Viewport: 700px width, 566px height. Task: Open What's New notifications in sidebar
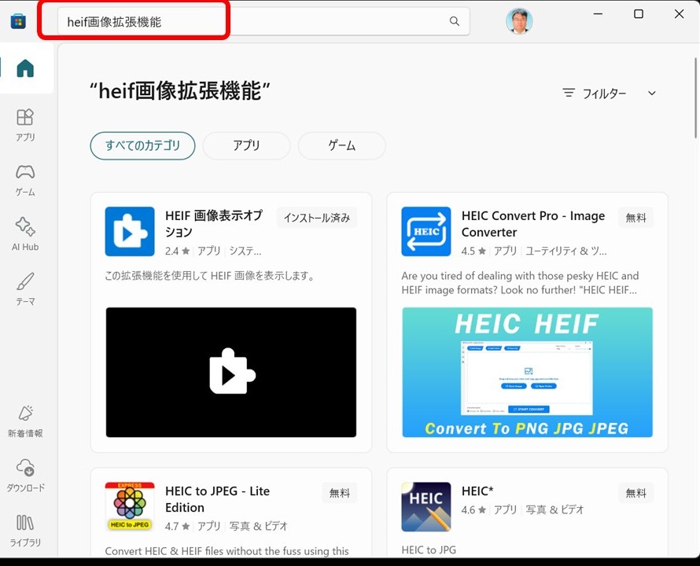25,421
